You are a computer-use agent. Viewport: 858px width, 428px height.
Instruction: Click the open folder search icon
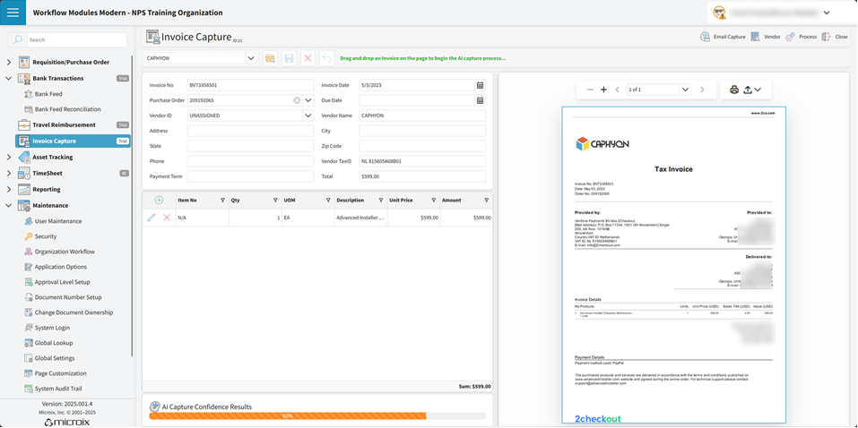pos(270,58)
